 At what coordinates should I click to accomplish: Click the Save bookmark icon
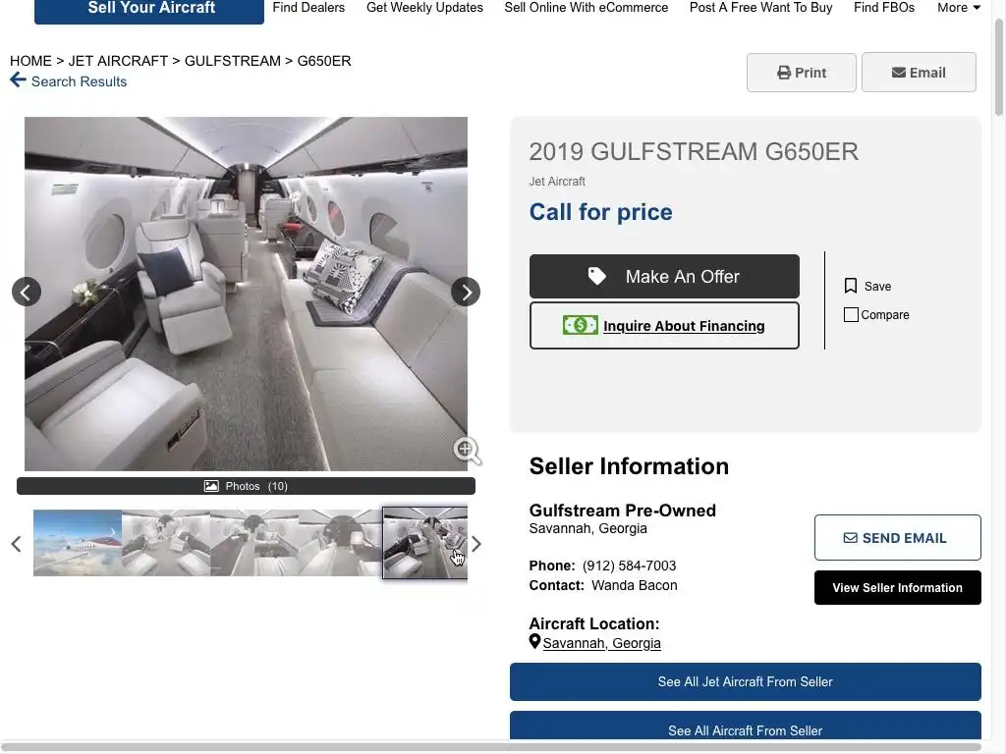(x=851, y=286)
